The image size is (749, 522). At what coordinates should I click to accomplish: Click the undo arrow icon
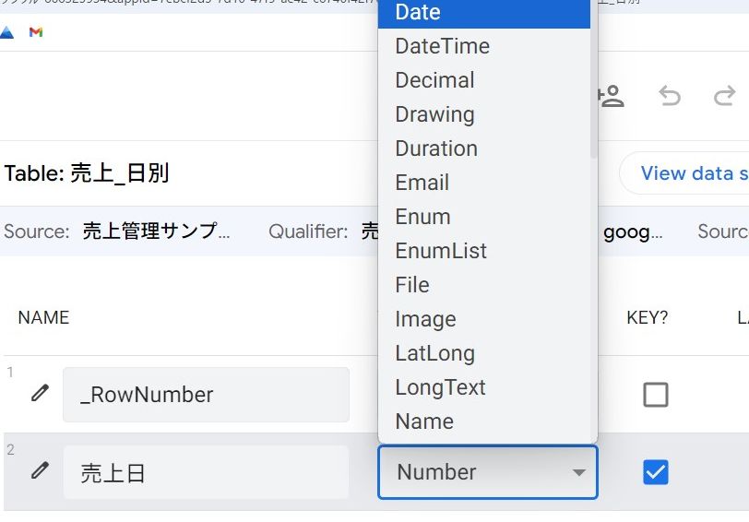tap(670, 96)
